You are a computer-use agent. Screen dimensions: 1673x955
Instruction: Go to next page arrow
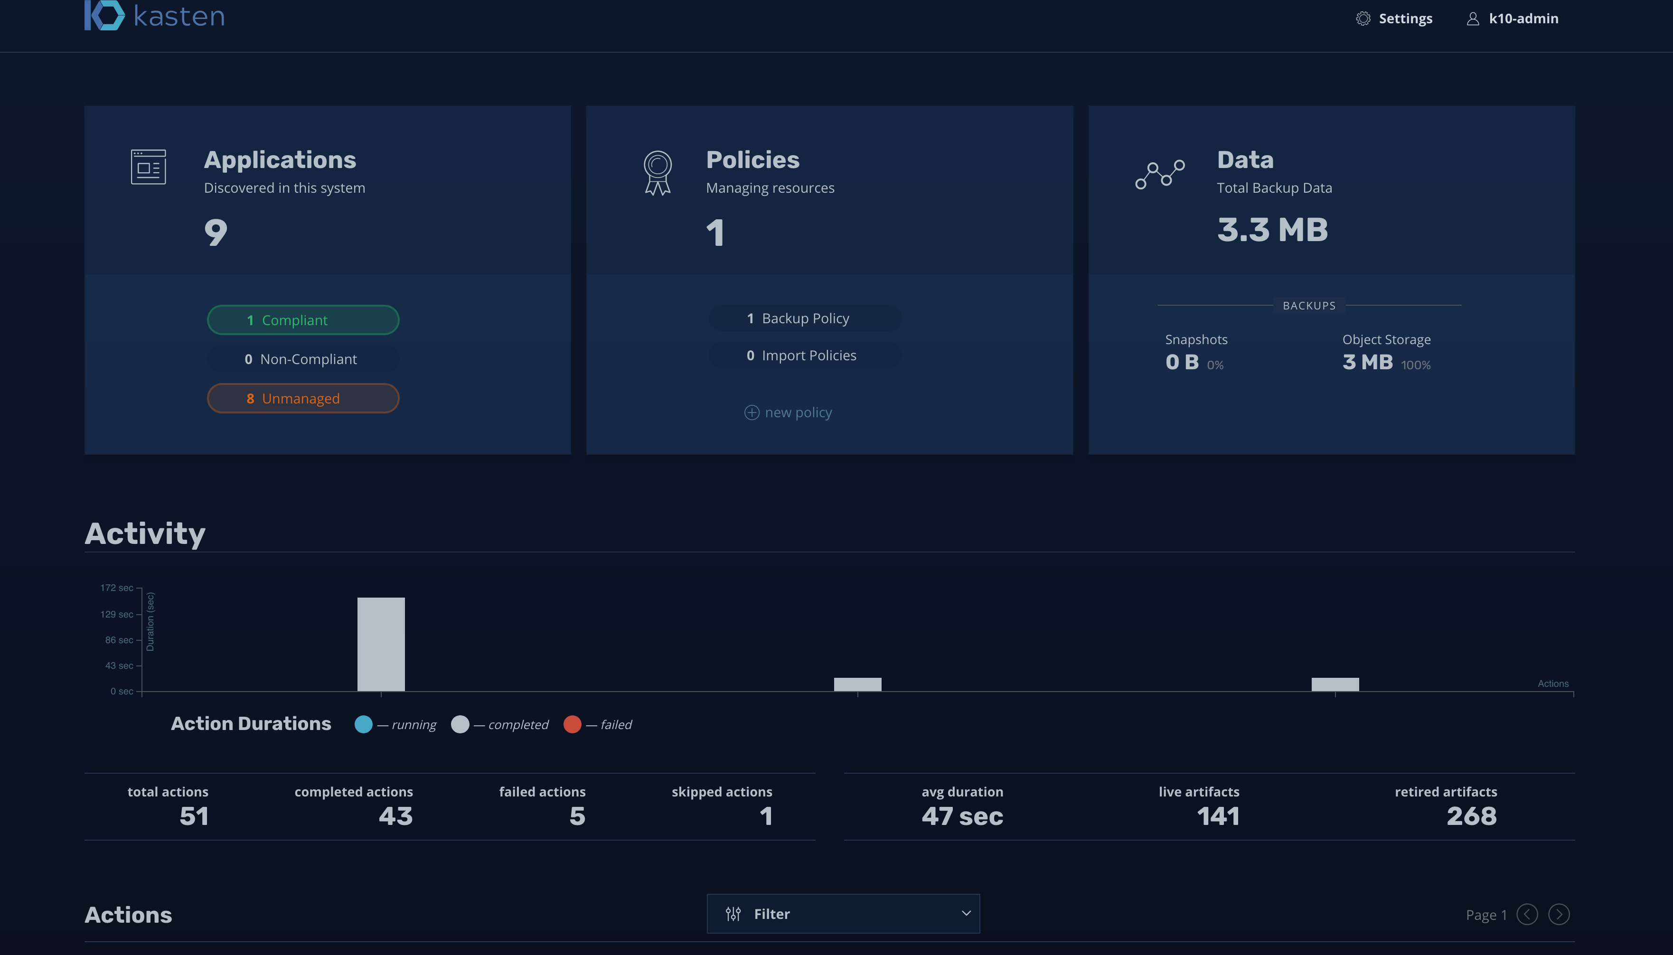pyautogui.click(x=1559, y=914)
